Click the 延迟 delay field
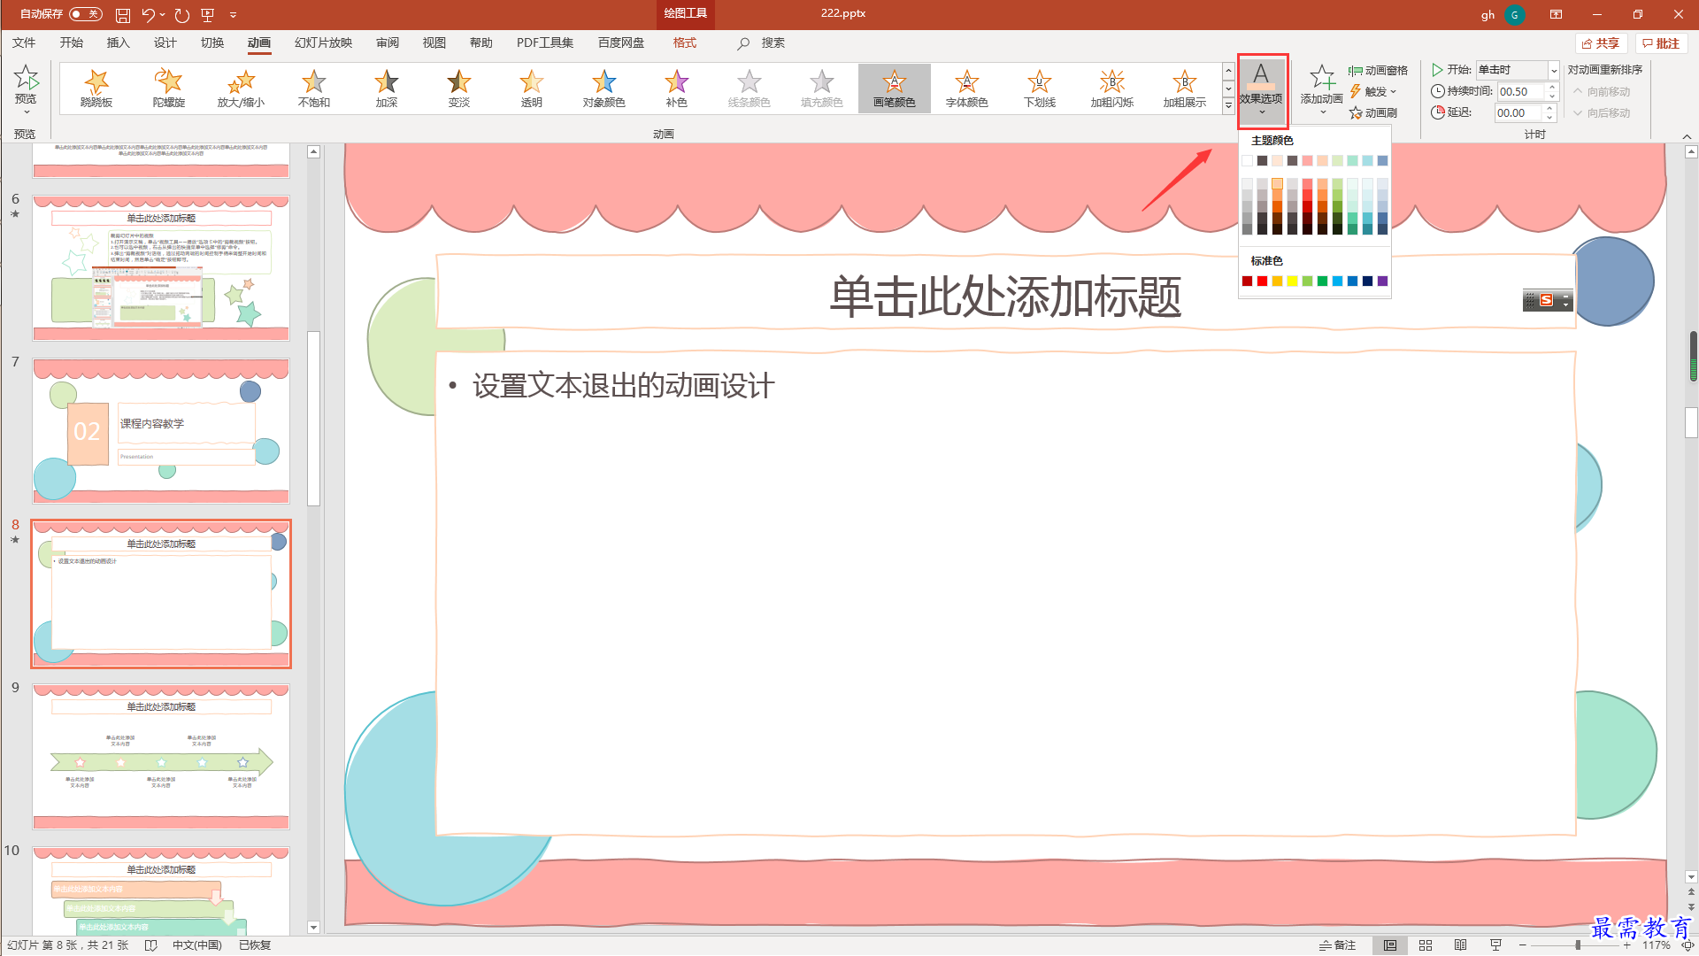 point(1518,112)
